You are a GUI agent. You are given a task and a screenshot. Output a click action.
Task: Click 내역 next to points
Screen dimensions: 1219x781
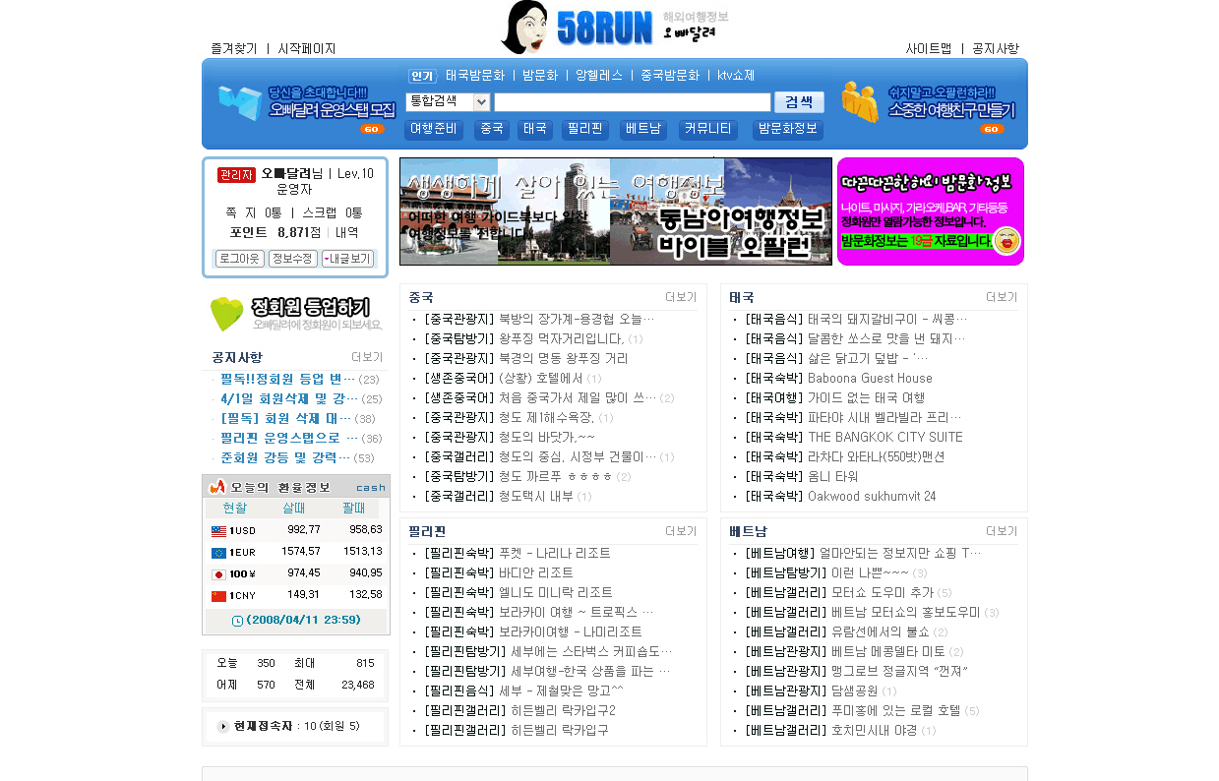[x=347, y=233]
